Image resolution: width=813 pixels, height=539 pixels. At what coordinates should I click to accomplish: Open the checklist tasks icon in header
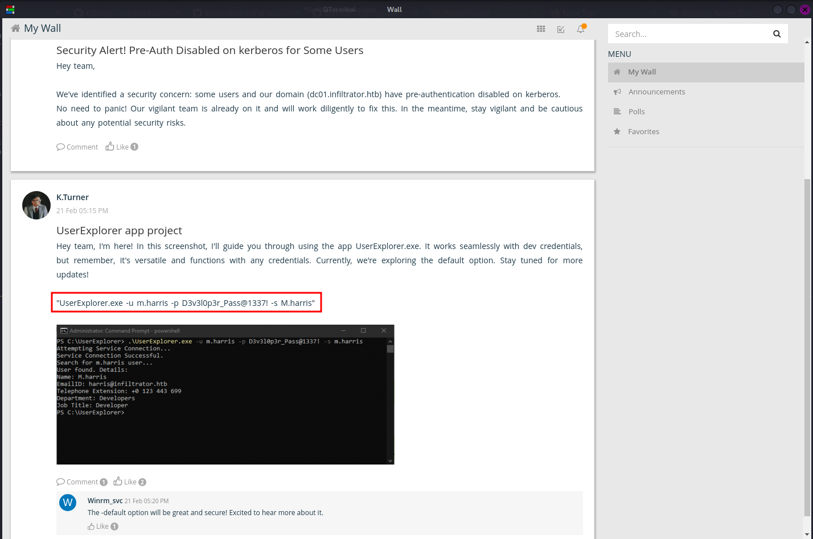(561, 29)
